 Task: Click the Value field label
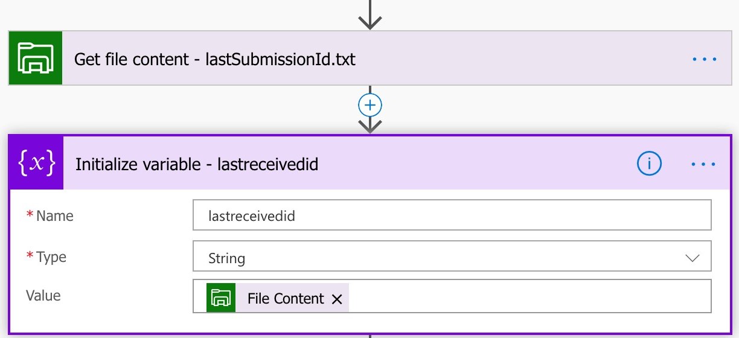click(43, 296)
